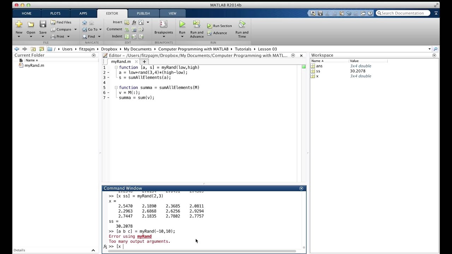Add a new editor tab with the plus button
Screen dimensions: 452x254
[144, 61]
